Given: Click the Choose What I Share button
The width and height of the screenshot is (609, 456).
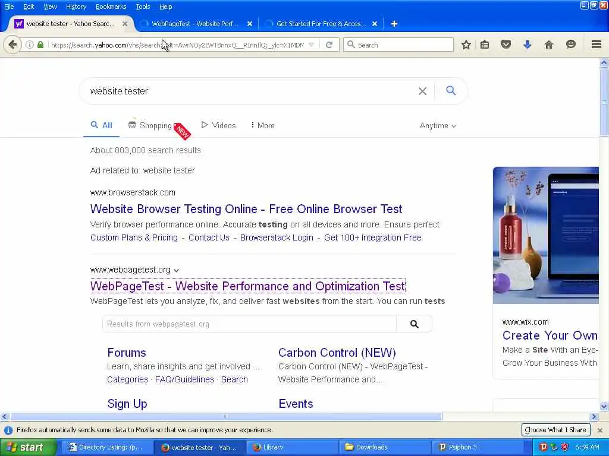Looking at the screenshot, I should (555, 430).
